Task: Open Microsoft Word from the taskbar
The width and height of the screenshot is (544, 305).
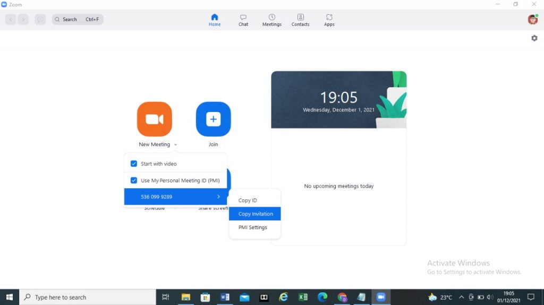Action: click(x=225, y=297)
